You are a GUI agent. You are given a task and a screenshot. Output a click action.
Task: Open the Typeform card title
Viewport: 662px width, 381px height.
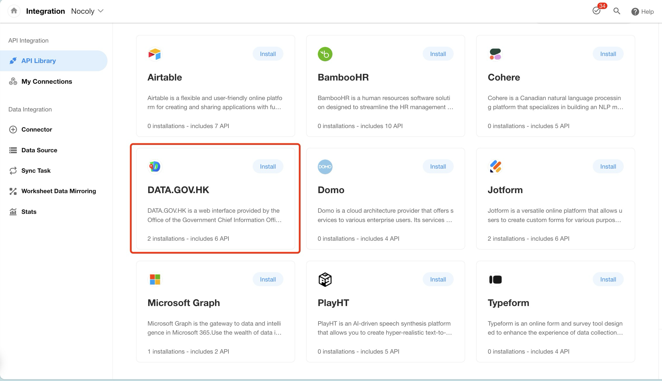pos(508,303)
